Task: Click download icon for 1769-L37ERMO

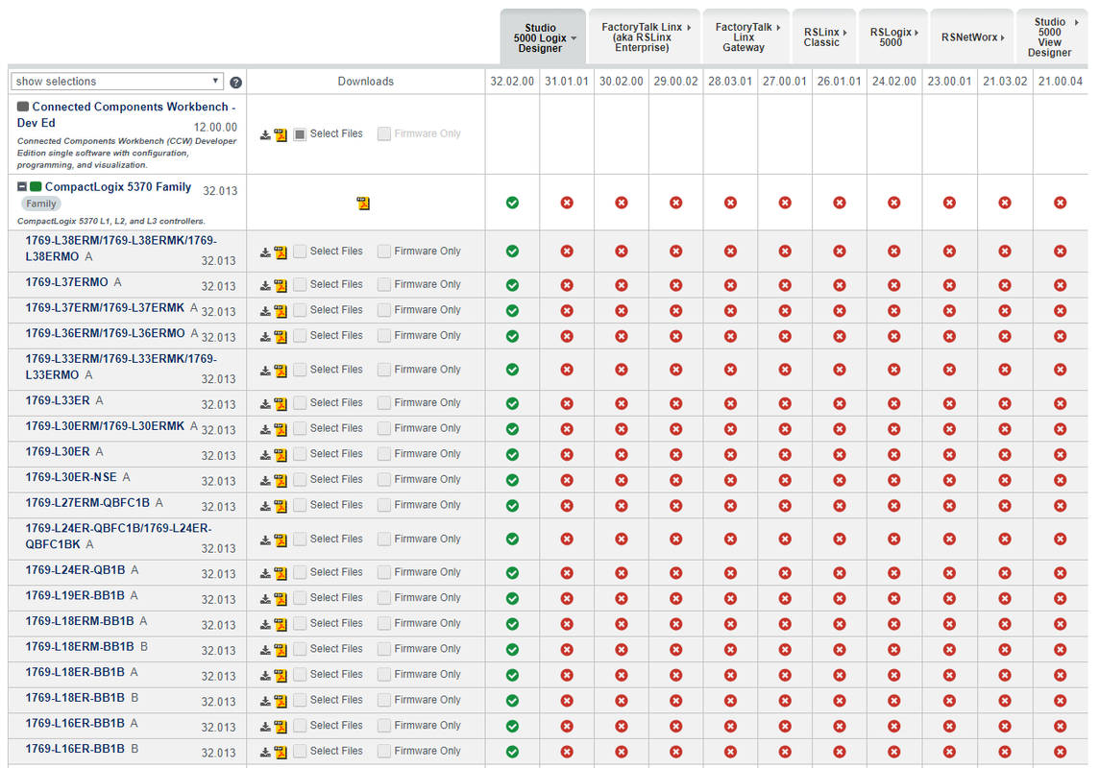Action: pos(265,286)
